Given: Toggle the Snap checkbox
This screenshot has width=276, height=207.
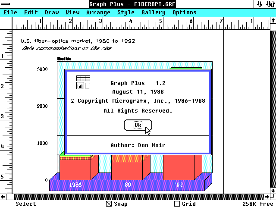Looking at the screenshot, I should (x=109, y=204).
